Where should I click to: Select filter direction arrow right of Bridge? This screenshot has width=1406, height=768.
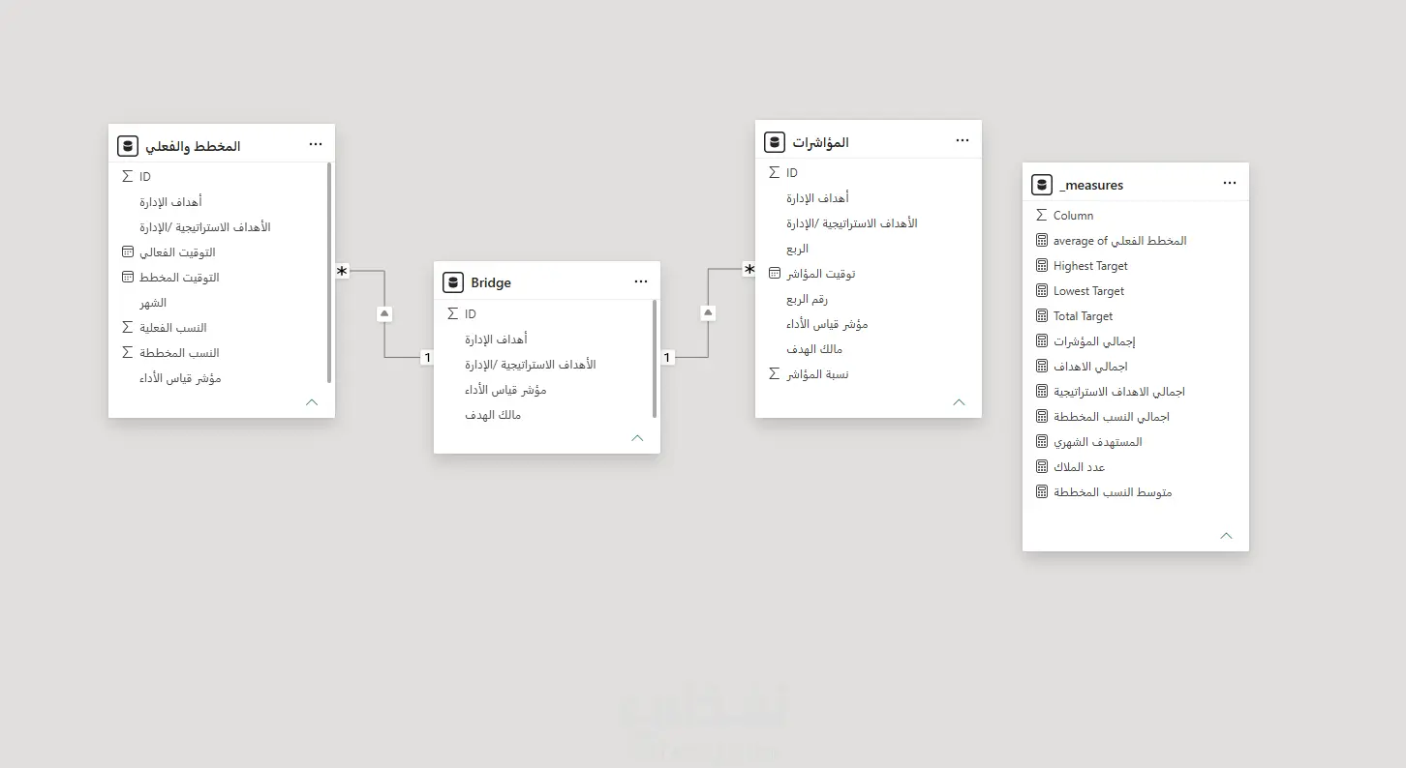[708, 312]
